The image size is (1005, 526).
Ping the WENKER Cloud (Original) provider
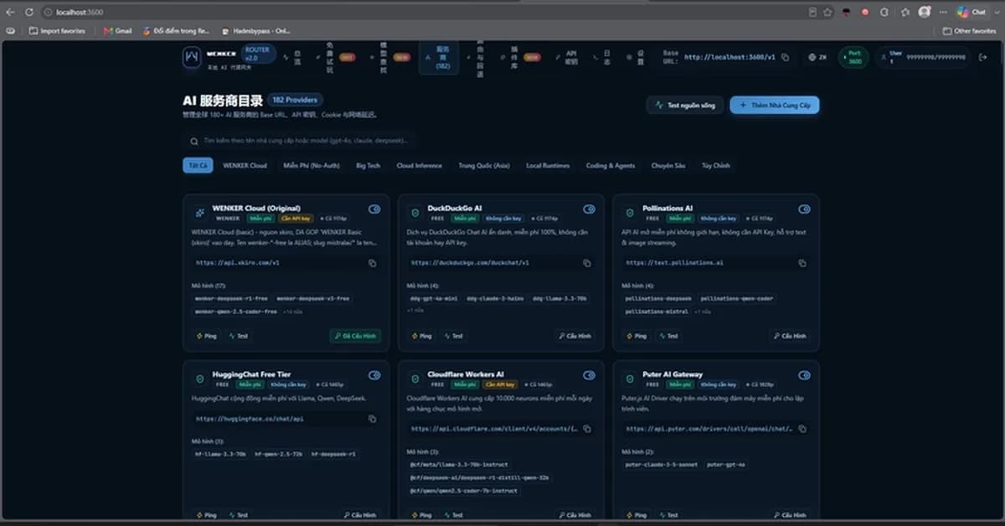coord(206,336)
